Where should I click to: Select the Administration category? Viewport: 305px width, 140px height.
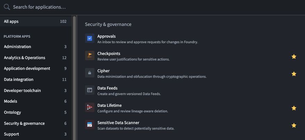pos(36,47)
